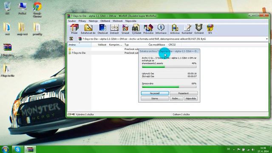Sort by the CRC32 column header

[172, 45]
